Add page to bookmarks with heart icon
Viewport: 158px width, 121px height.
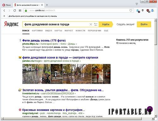coord(131,10)
